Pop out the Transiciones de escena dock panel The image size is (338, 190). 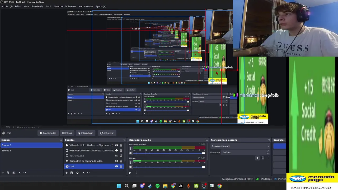coord(269,140)
